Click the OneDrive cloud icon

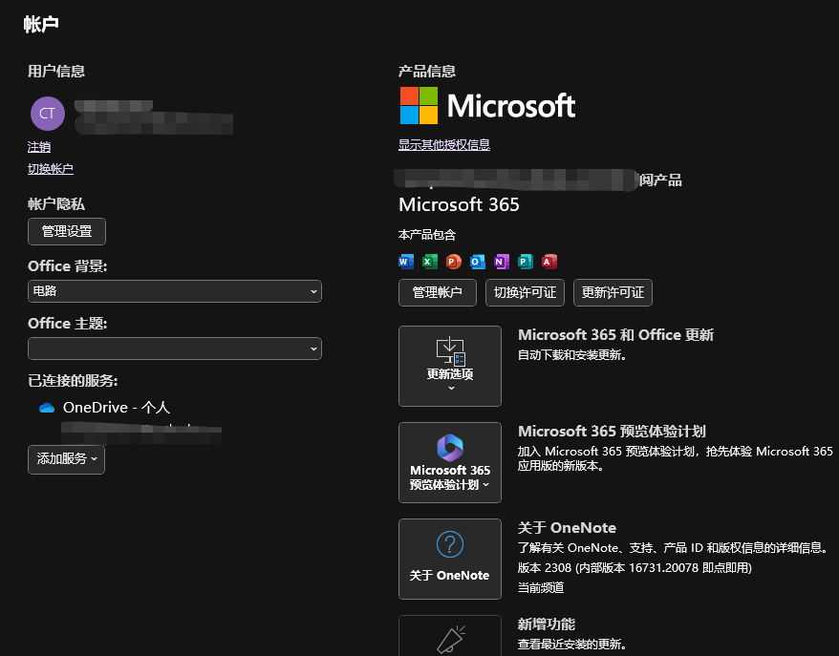click(47, 408)
